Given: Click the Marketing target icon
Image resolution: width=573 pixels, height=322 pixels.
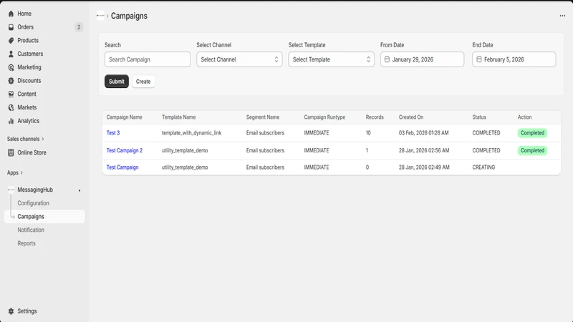Looking at the screenshot, I should (11, 67).
